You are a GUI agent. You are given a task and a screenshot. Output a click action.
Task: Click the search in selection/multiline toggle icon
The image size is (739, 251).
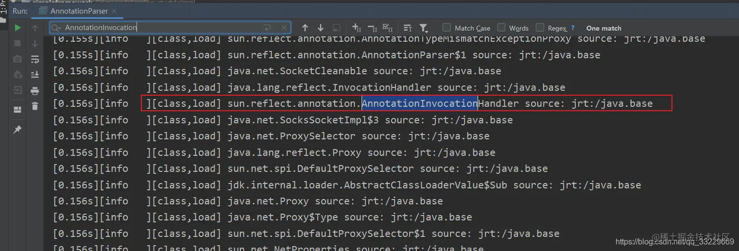pyautogui.click(x=408, y=28)
